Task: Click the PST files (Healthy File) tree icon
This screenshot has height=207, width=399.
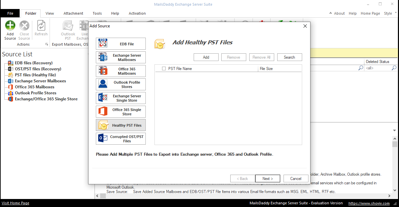Action: coord(11,75)
